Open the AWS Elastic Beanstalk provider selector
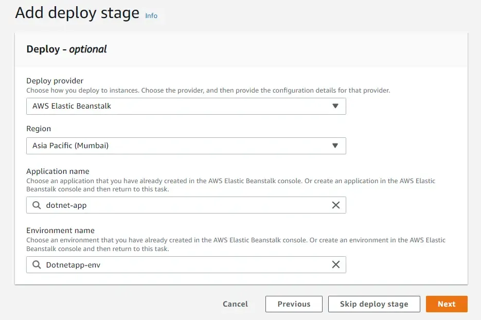The width and height of the screenshot is (481, 320). coord(185,106)
